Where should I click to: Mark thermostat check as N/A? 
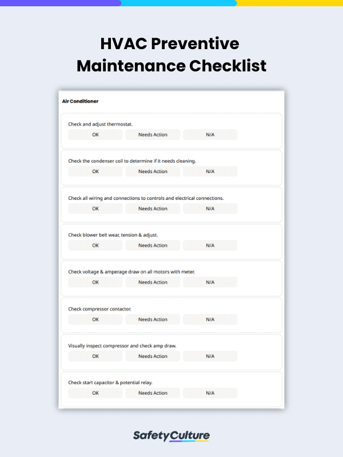[209, 134]
